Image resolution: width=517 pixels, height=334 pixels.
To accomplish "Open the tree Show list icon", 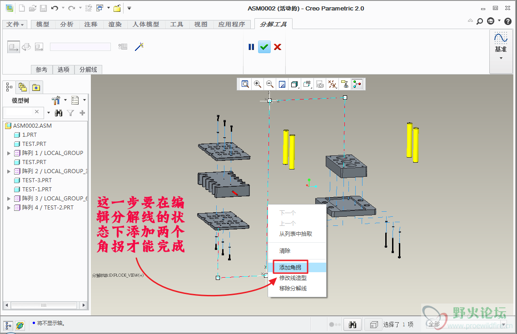I will (x=75, y=100).
